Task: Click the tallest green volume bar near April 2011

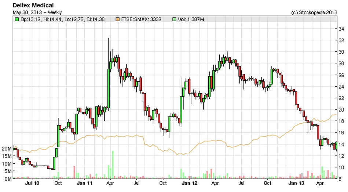Action: [x=113, y=165]
